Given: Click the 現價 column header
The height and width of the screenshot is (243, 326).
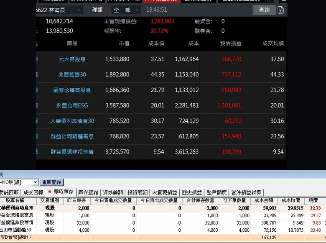Looking at the screenshot, I should click(x=313, y=201).
